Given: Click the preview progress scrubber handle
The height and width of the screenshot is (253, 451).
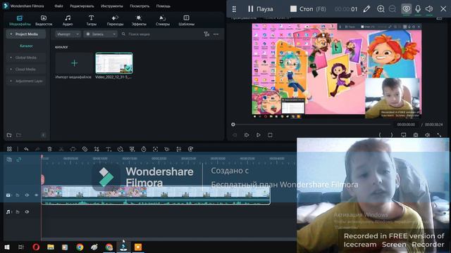Looking at the screenshot, I should (x=233, y=124).
